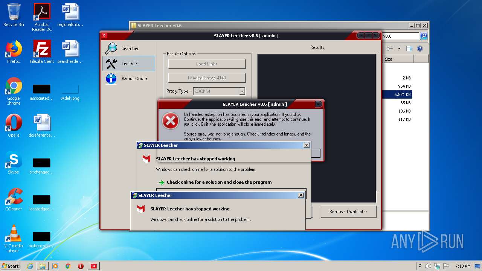Expand Explorer view options arrow
Viewport: 482px width, 271px height.
pyautogui.click(x=399, y=49)
